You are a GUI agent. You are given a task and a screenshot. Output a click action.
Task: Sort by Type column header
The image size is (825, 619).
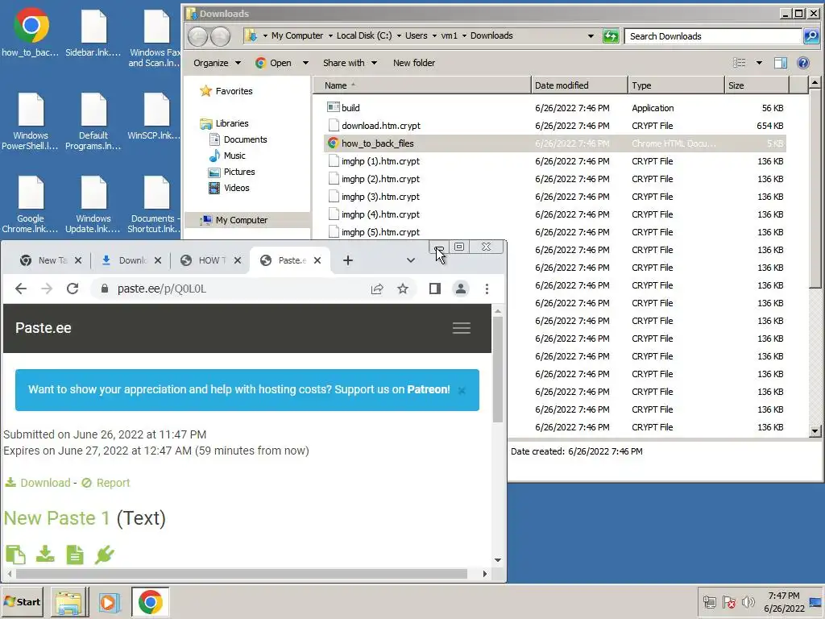676,85
